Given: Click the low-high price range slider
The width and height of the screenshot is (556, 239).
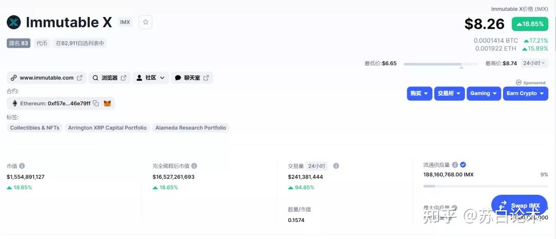Looking at the screenshot, I should [x=441, y=64].
